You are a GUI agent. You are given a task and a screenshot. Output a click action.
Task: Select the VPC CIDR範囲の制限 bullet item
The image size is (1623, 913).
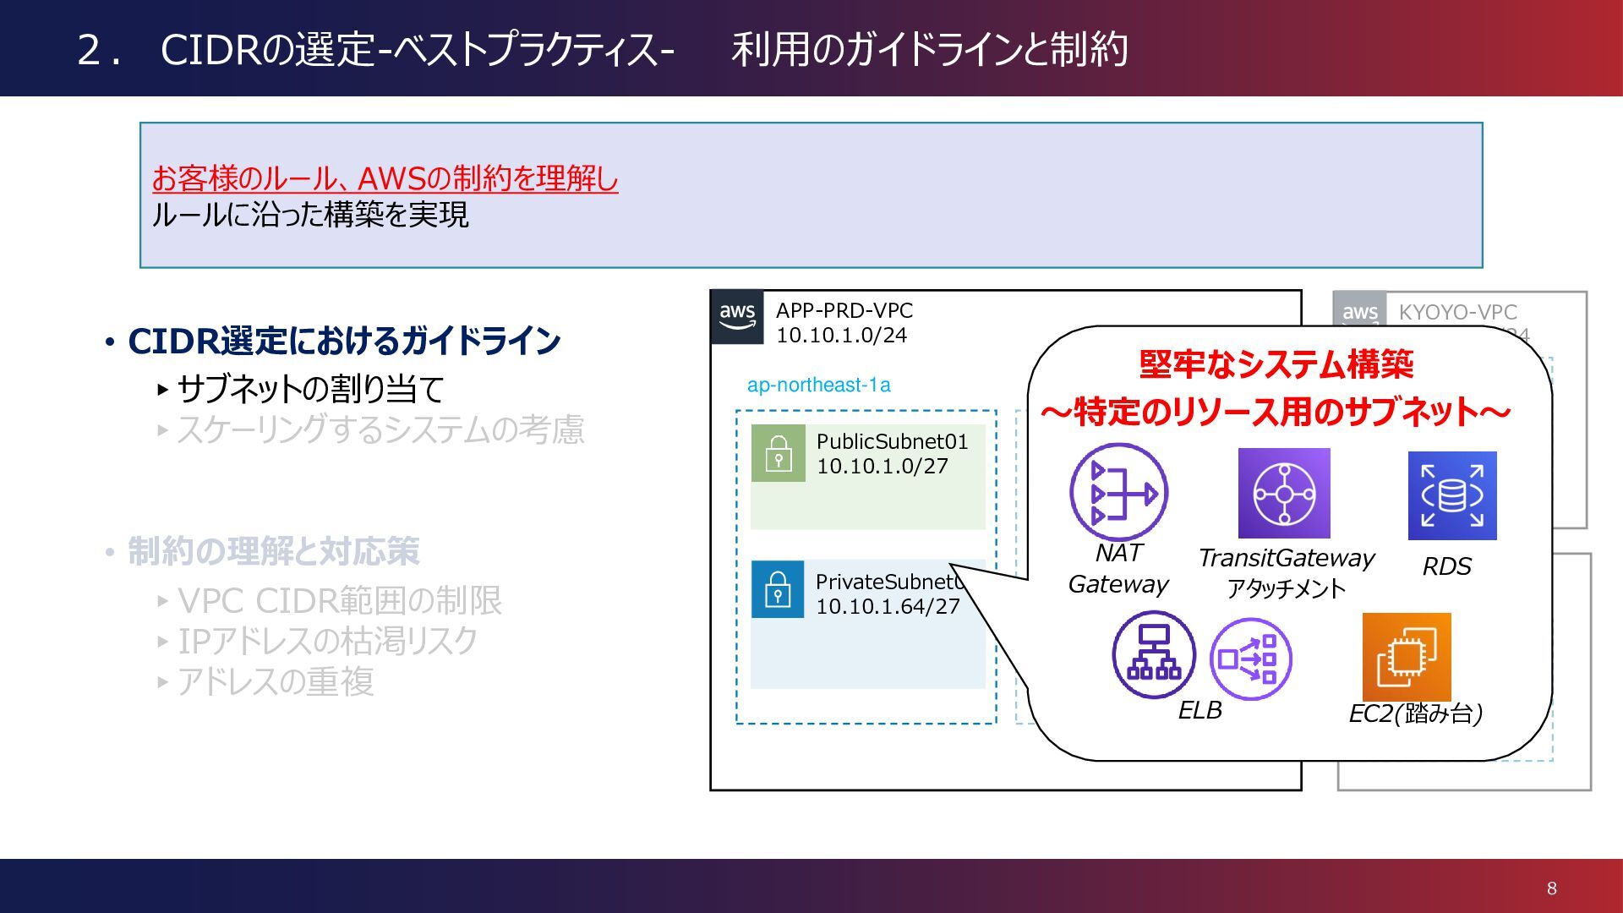click(339, 601)
